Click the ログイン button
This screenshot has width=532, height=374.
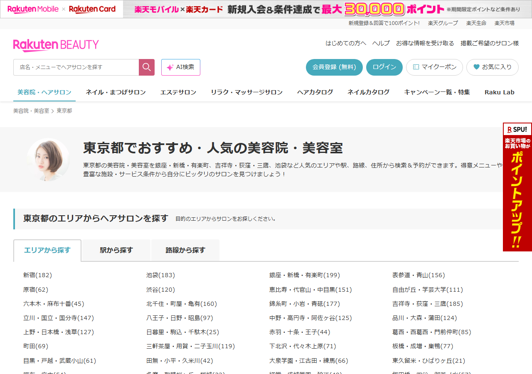coord(384,67)
